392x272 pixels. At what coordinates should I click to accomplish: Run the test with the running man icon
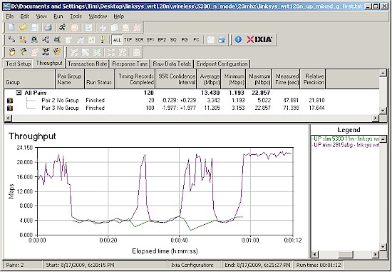pyautogui.click(x=62, y=27)
